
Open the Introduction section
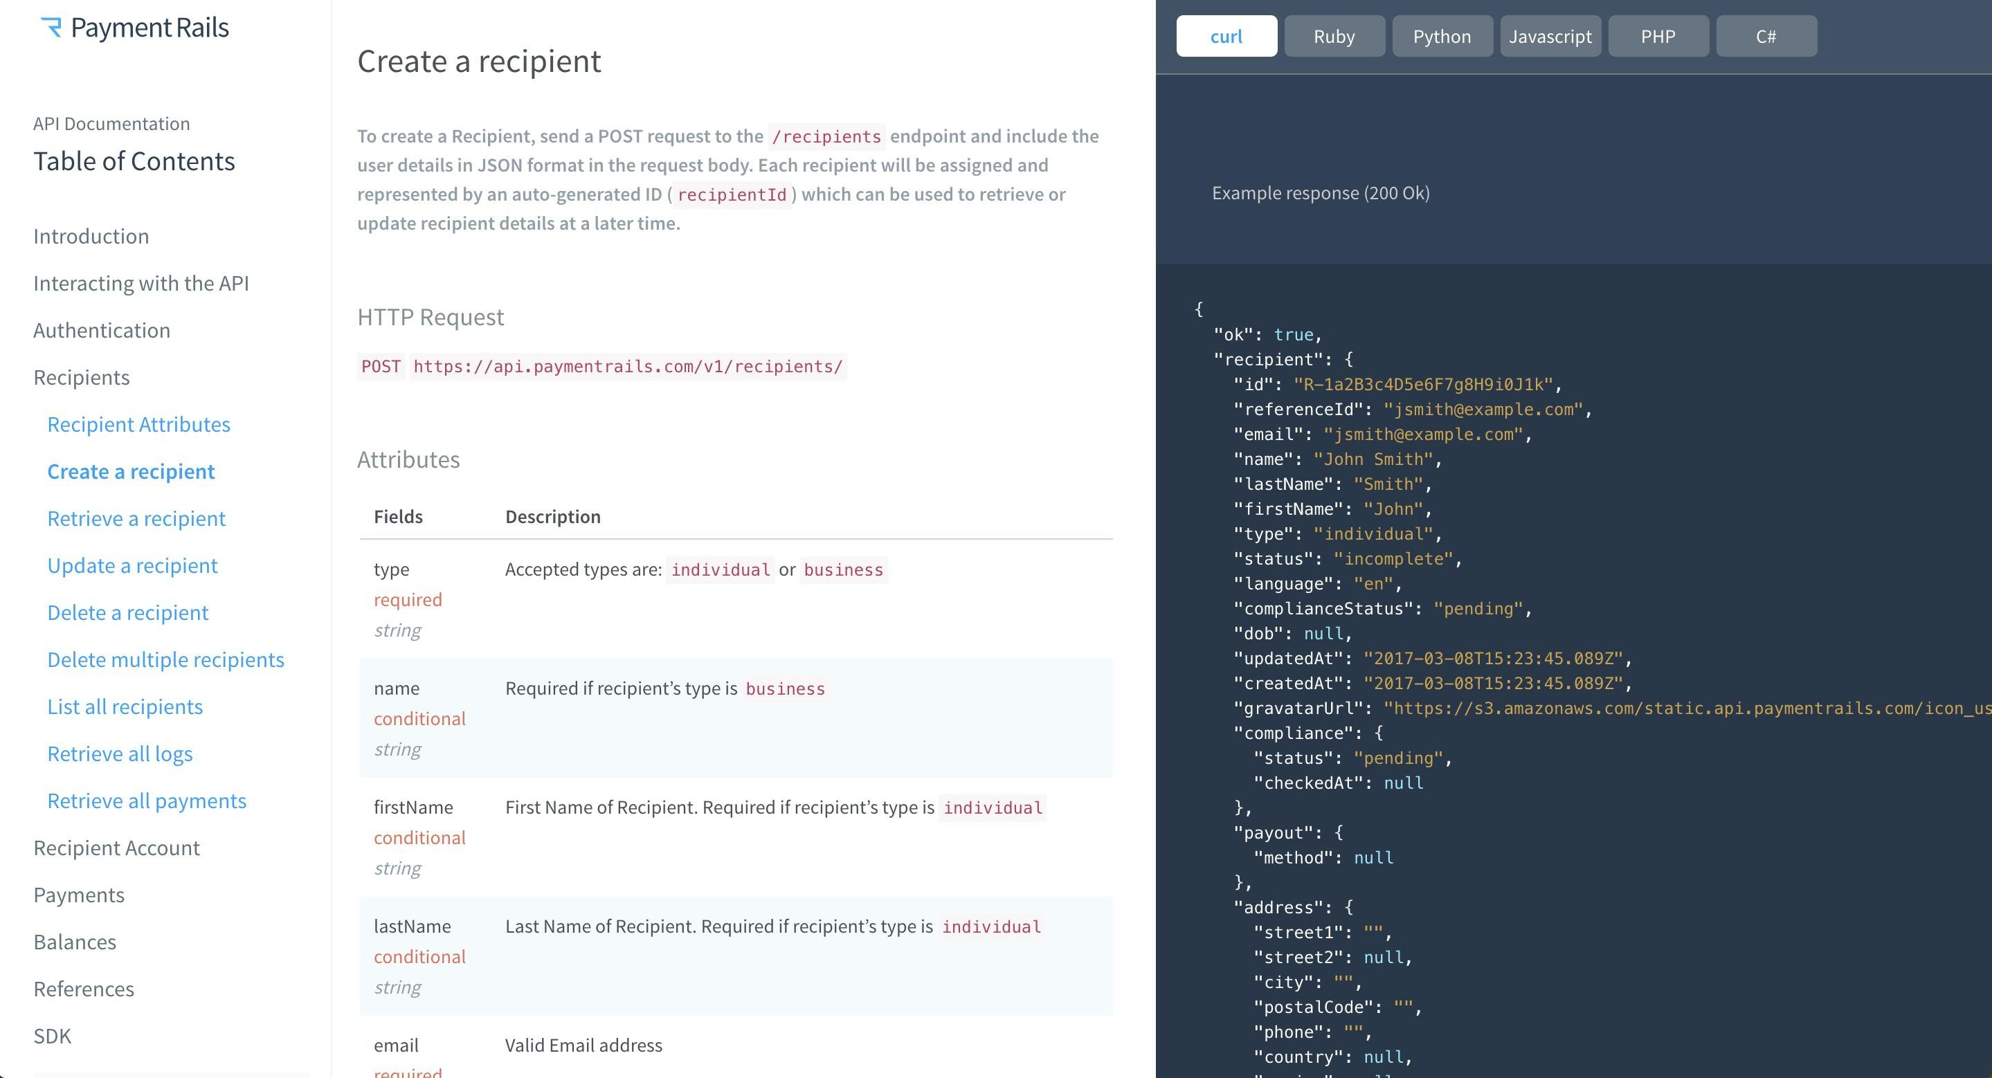pos(91,236)
